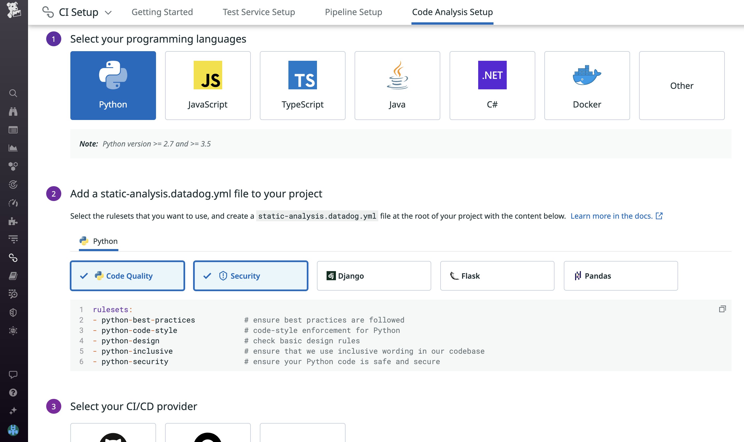Click the Infrastructure hexagons sidebar icon

click(x=13, y=166)
